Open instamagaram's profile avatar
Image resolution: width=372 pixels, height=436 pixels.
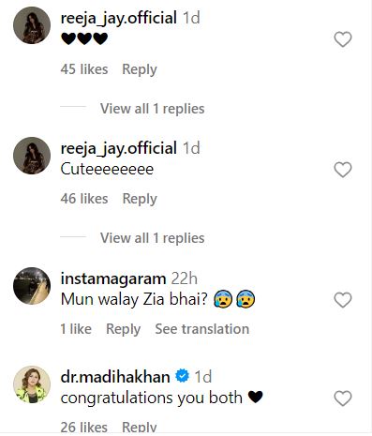click(x=32, y=286)
